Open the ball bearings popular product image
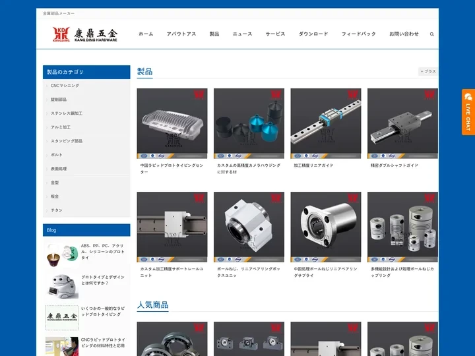This screenshot has height=356, width=475. click(x=172, y=339)
